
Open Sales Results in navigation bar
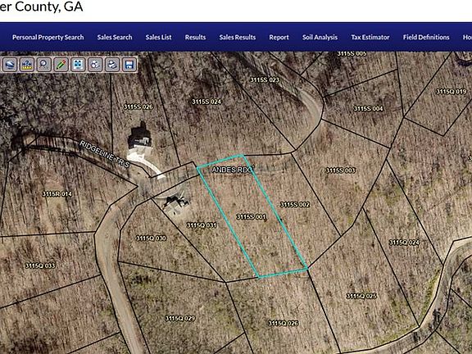pos(238,38)
